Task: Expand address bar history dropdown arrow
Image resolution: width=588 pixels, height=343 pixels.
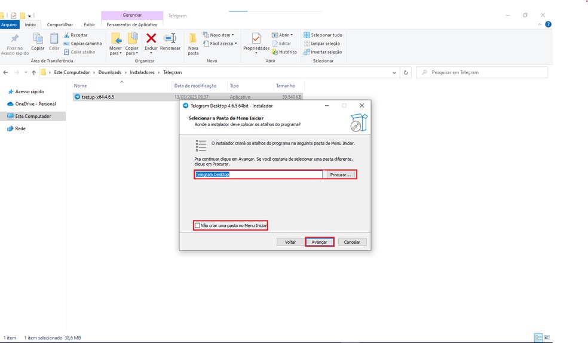Action: pos(394,73)
